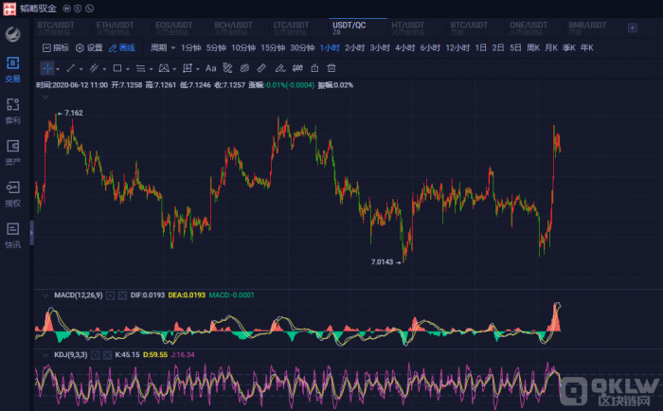
Task: Switch to the LTC/USDT tab
Action: [291, 27]
